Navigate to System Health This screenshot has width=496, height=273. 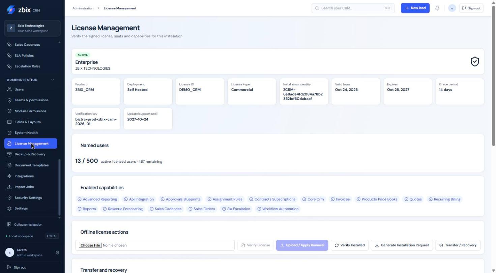(31, 133)
